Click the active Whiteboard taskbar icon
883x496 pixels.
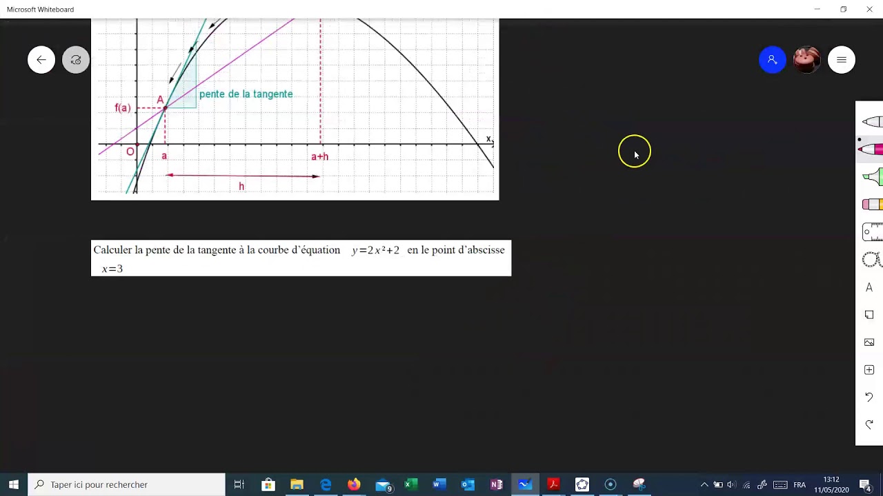(525, 484)
